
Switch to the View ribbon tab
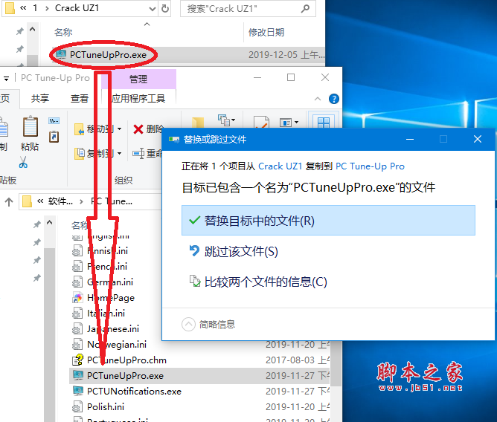[80, 99]
